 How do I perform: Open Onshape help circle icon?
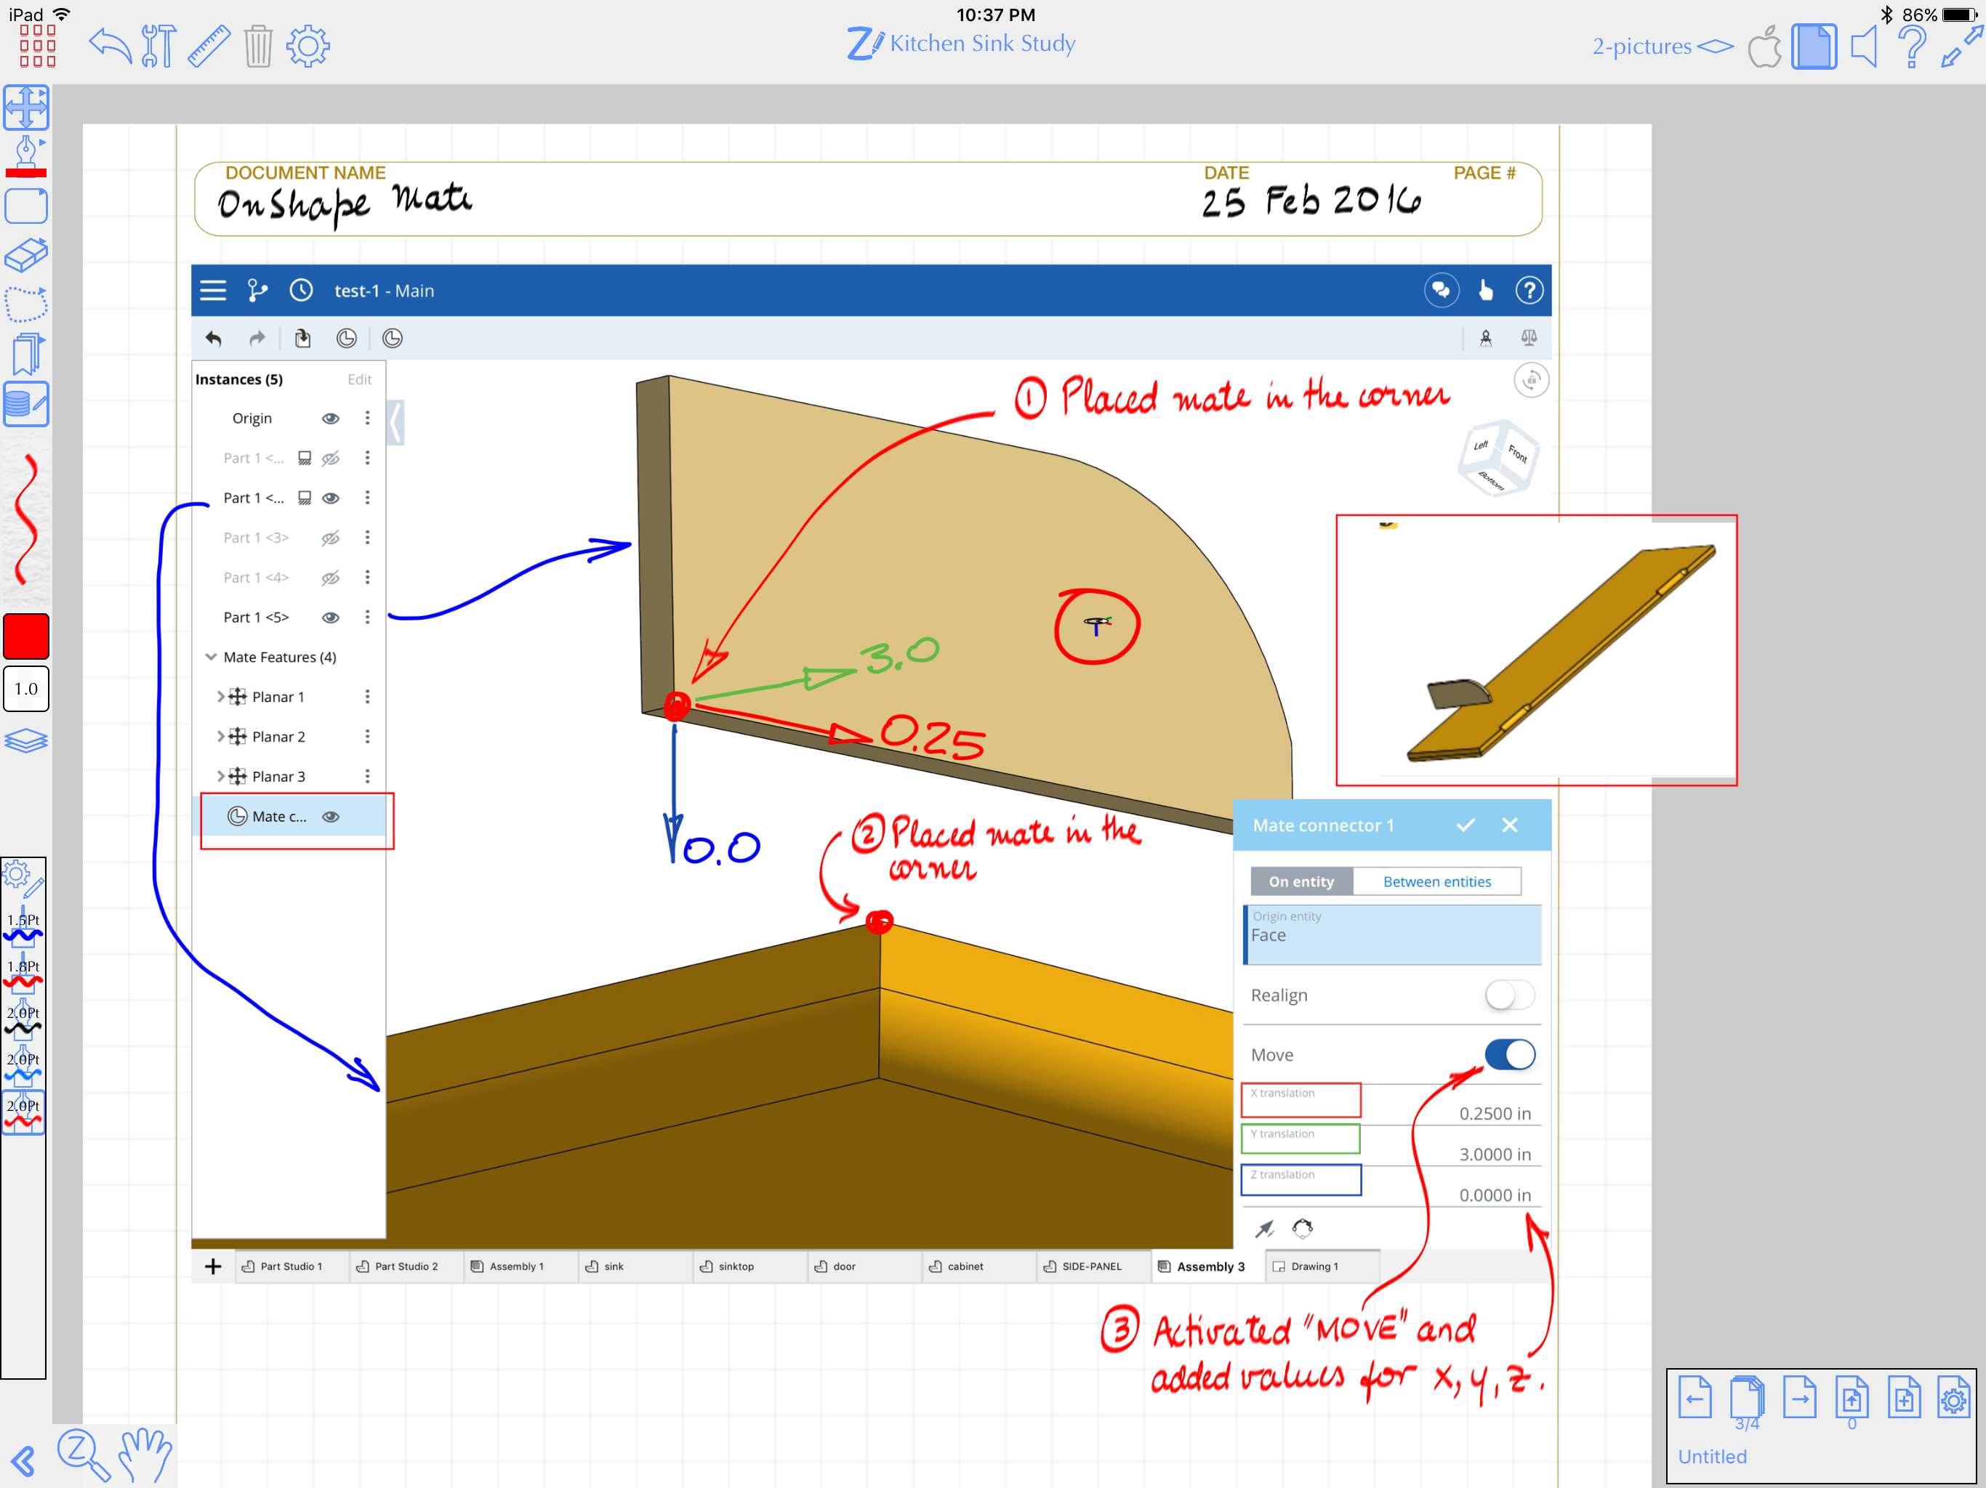pos(1529,290)
